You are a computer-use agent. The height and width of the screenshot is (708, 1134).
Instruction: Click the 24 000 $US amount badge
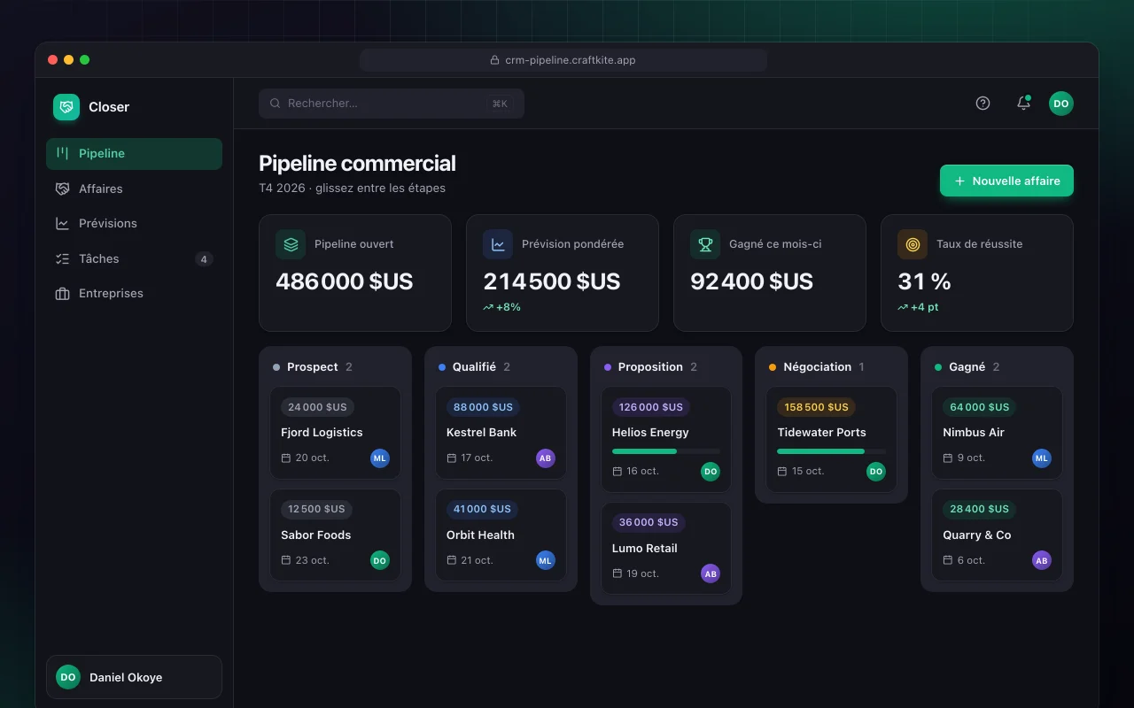coord(317,407)
